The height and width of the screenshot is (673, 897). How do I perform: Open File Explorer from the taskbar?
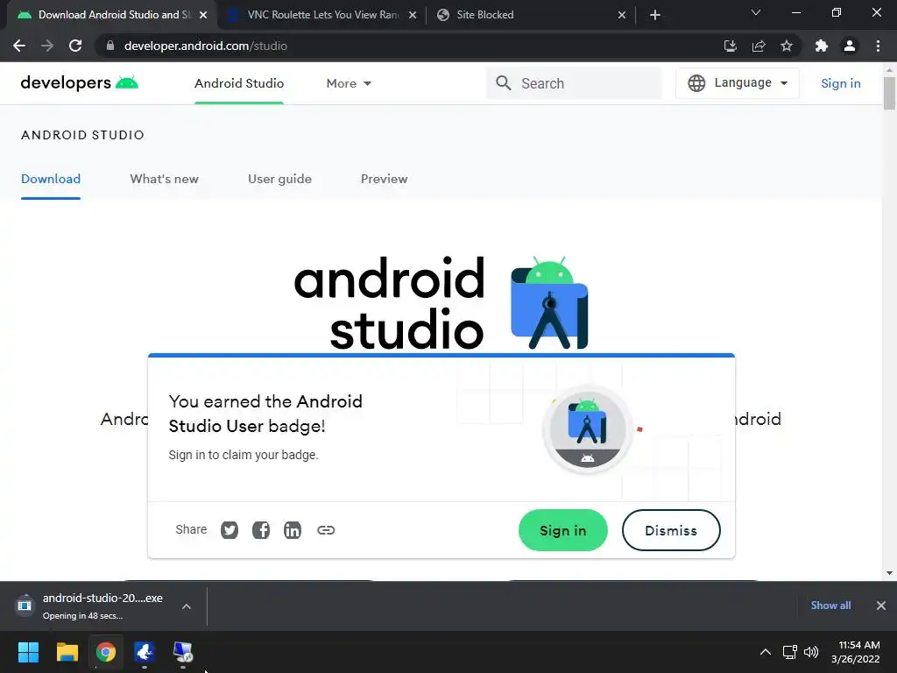pos(67,652)
